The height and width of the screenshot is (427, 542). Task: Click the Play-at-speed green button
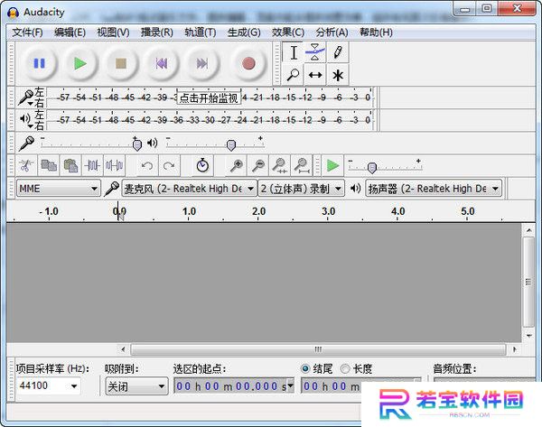coord(332,166)
